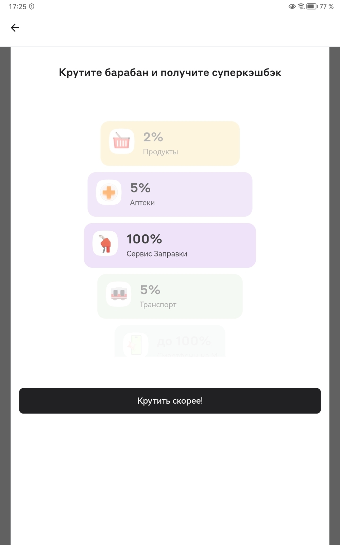
Task: Click the grocery basket icon
Action: point(121,141)
